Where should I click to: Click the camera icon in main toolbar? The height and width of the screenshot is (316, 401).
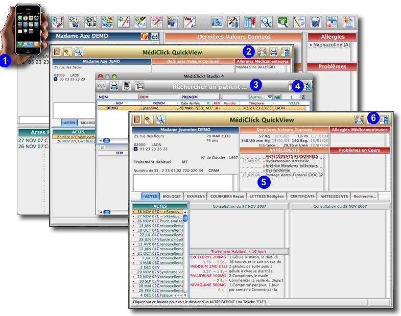click(217, 22)
